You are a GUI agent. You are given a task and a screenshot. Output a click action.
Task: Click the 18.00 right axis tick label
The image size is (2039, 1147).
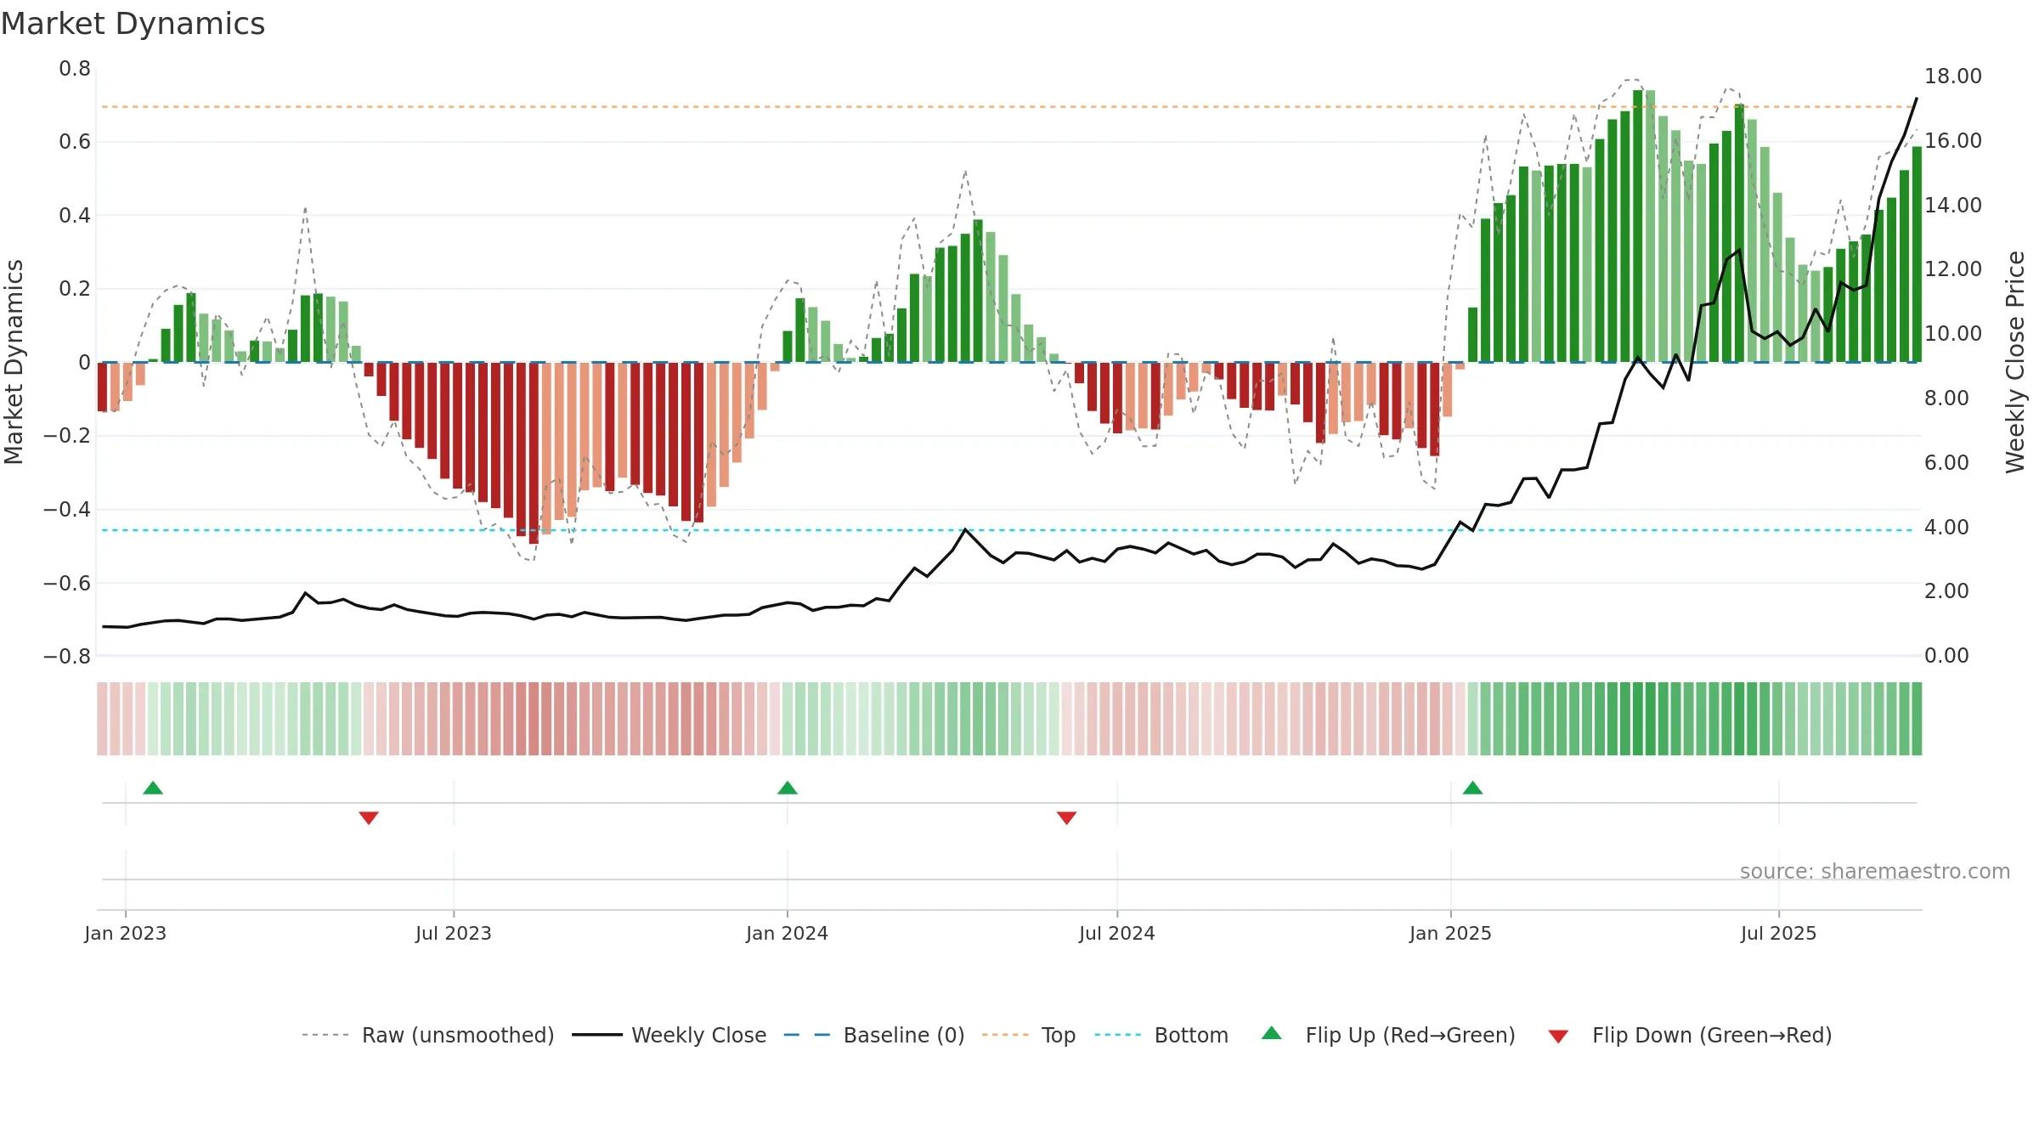click(1953, 76)
